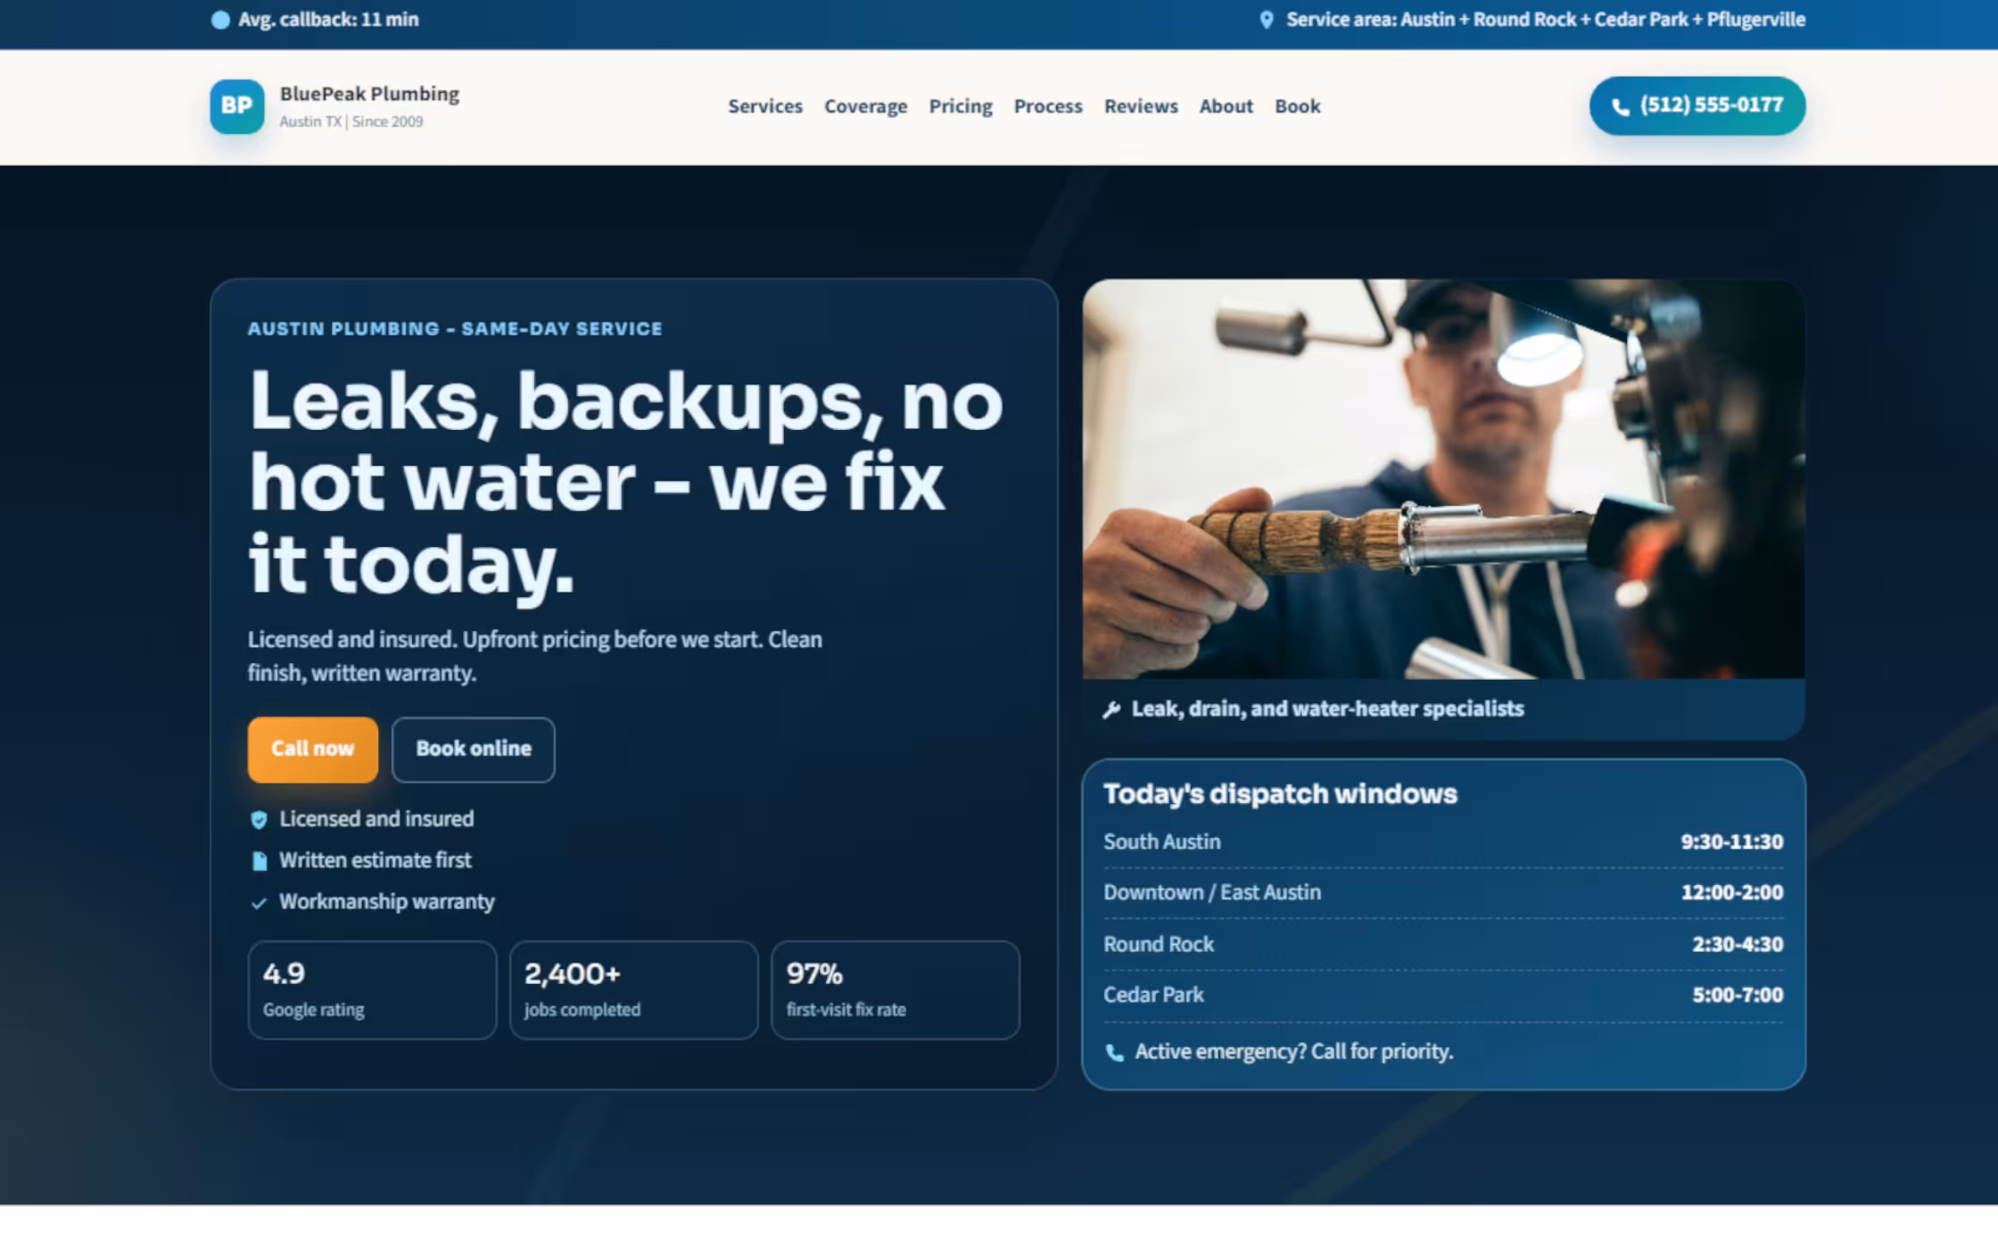Click the phone icon beside Active emergency
Image resolution: width=1998 pixels, height=1249 pixels.
point(1114,1053)
